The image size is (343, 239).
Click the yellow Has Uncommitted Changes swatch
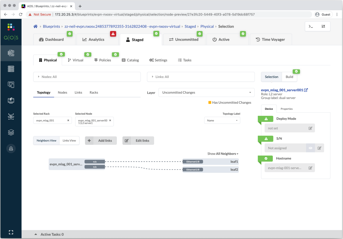click(x=210, y=103)
